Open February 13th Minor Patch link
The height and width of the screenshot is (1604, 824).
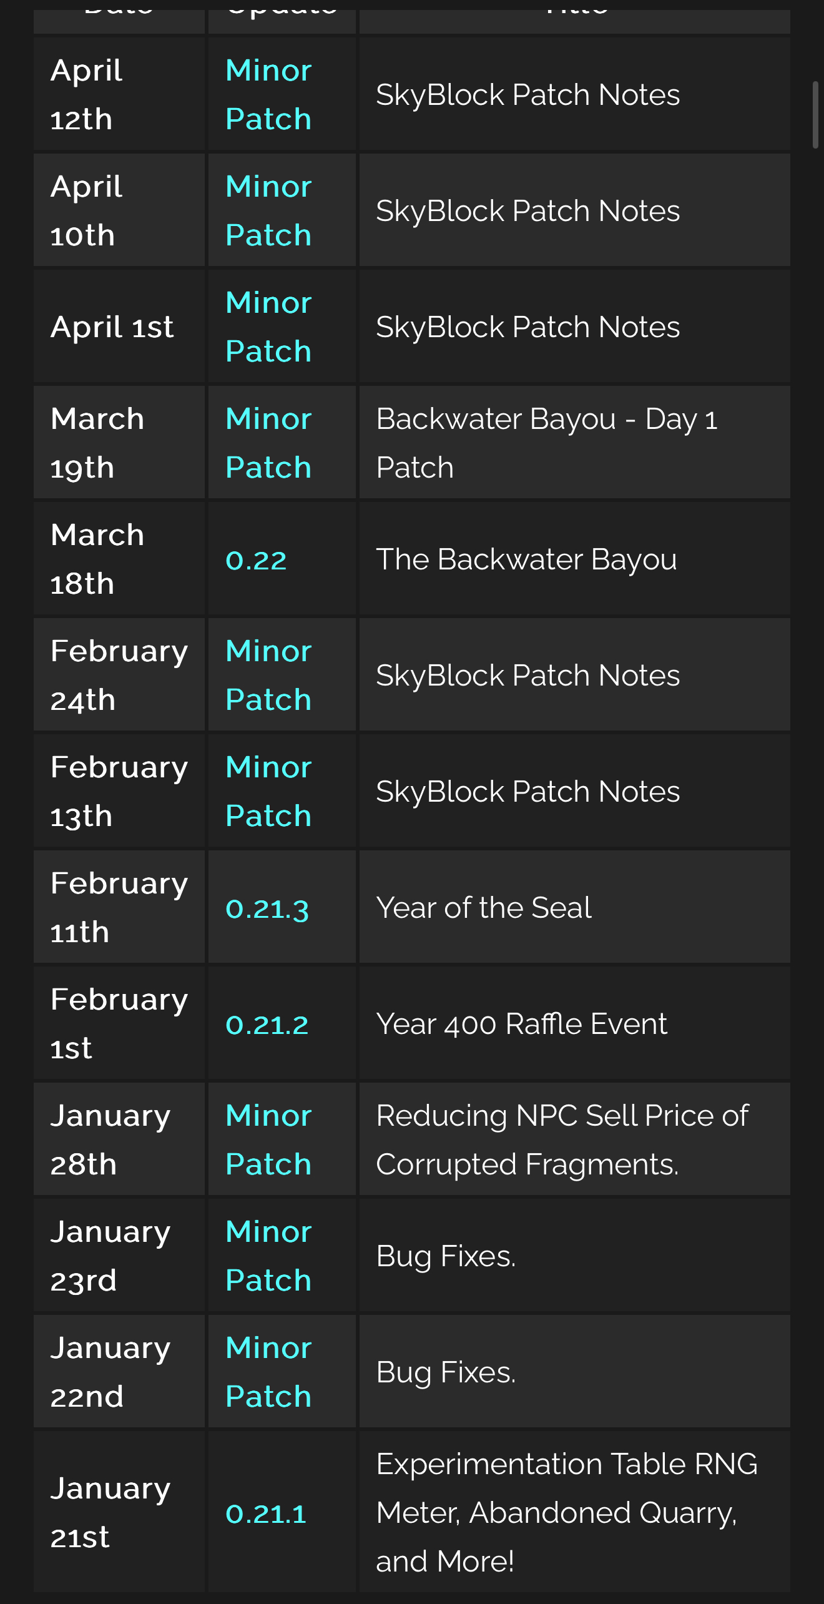[x=268, y=792]
